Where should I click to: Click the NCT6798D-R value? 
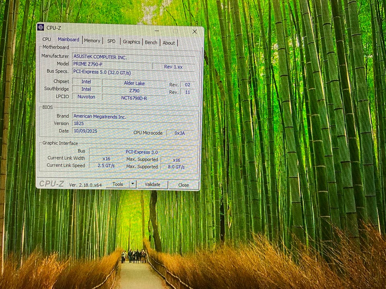point(134,98)
